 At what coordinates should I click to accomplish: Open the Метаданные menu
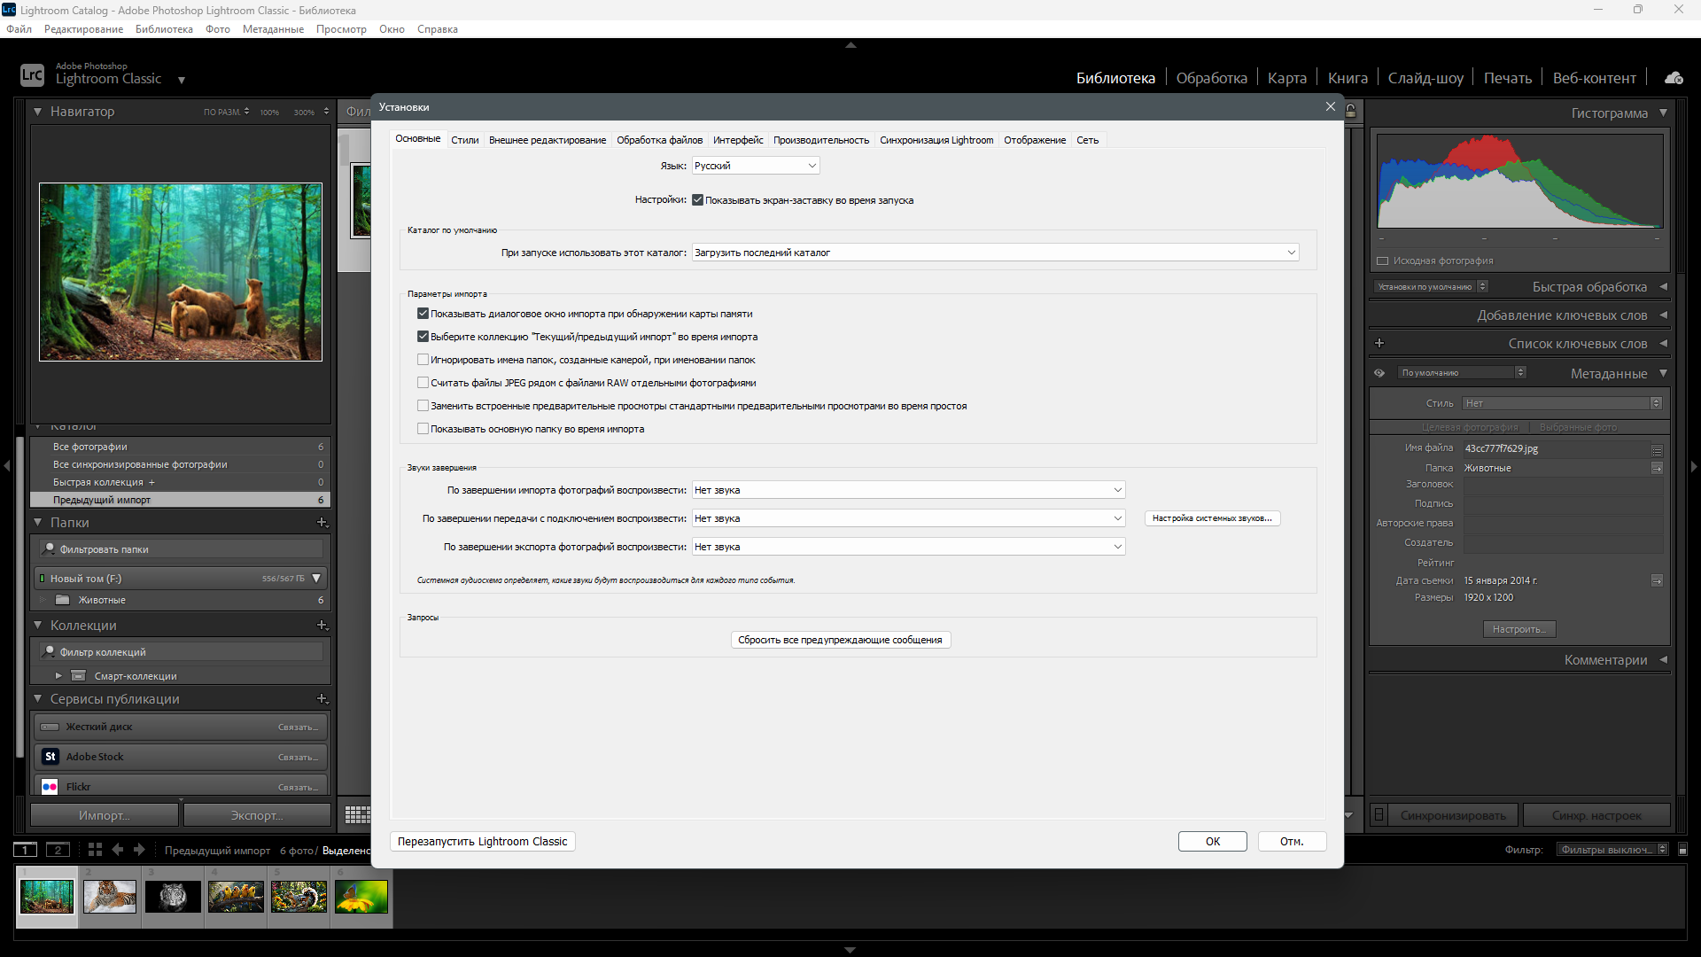pos(273,29)
